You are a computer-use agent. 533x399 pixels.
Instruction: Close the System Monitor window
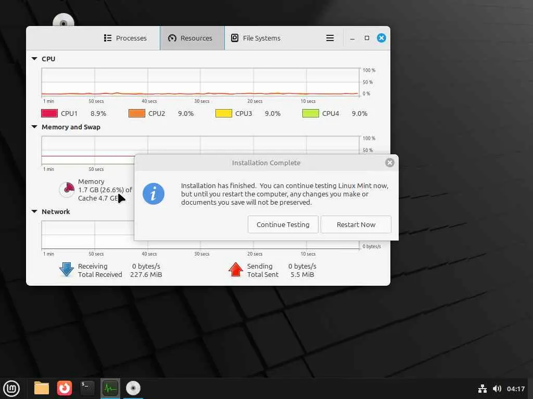click(382, 38)
